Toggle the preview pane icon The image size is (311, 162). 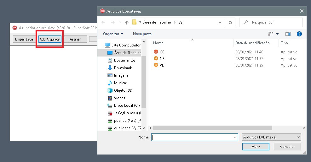pyautogui.click(x=288, y=34)
